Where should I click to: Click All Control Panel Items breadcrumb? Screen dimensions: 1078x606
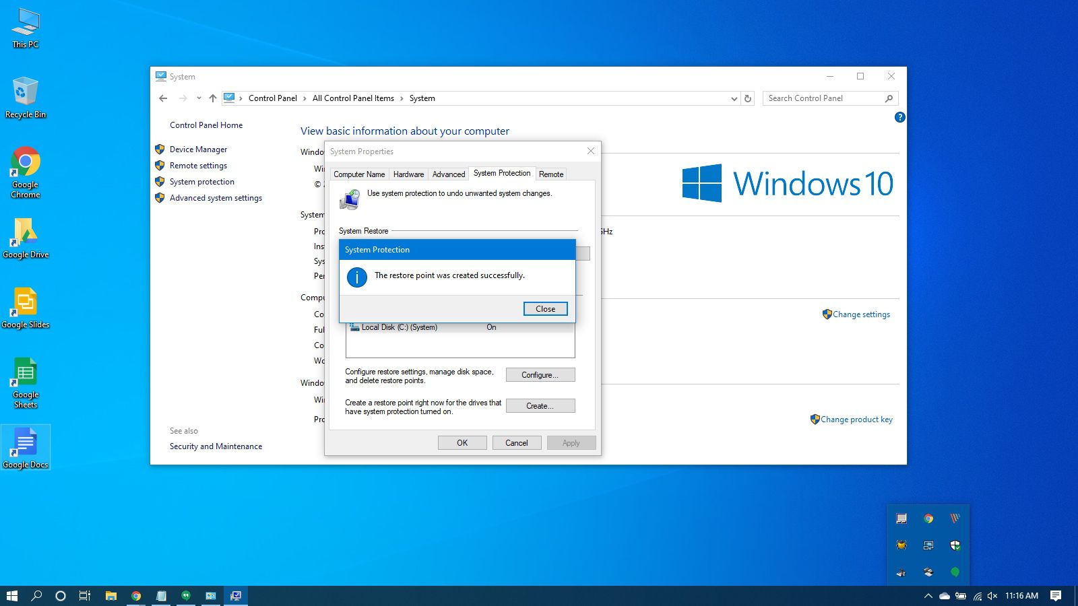click(353, 98)
